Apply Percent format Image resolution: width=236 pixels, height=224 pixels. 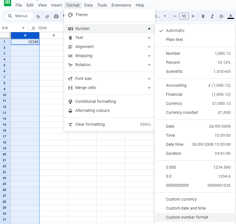195,62
